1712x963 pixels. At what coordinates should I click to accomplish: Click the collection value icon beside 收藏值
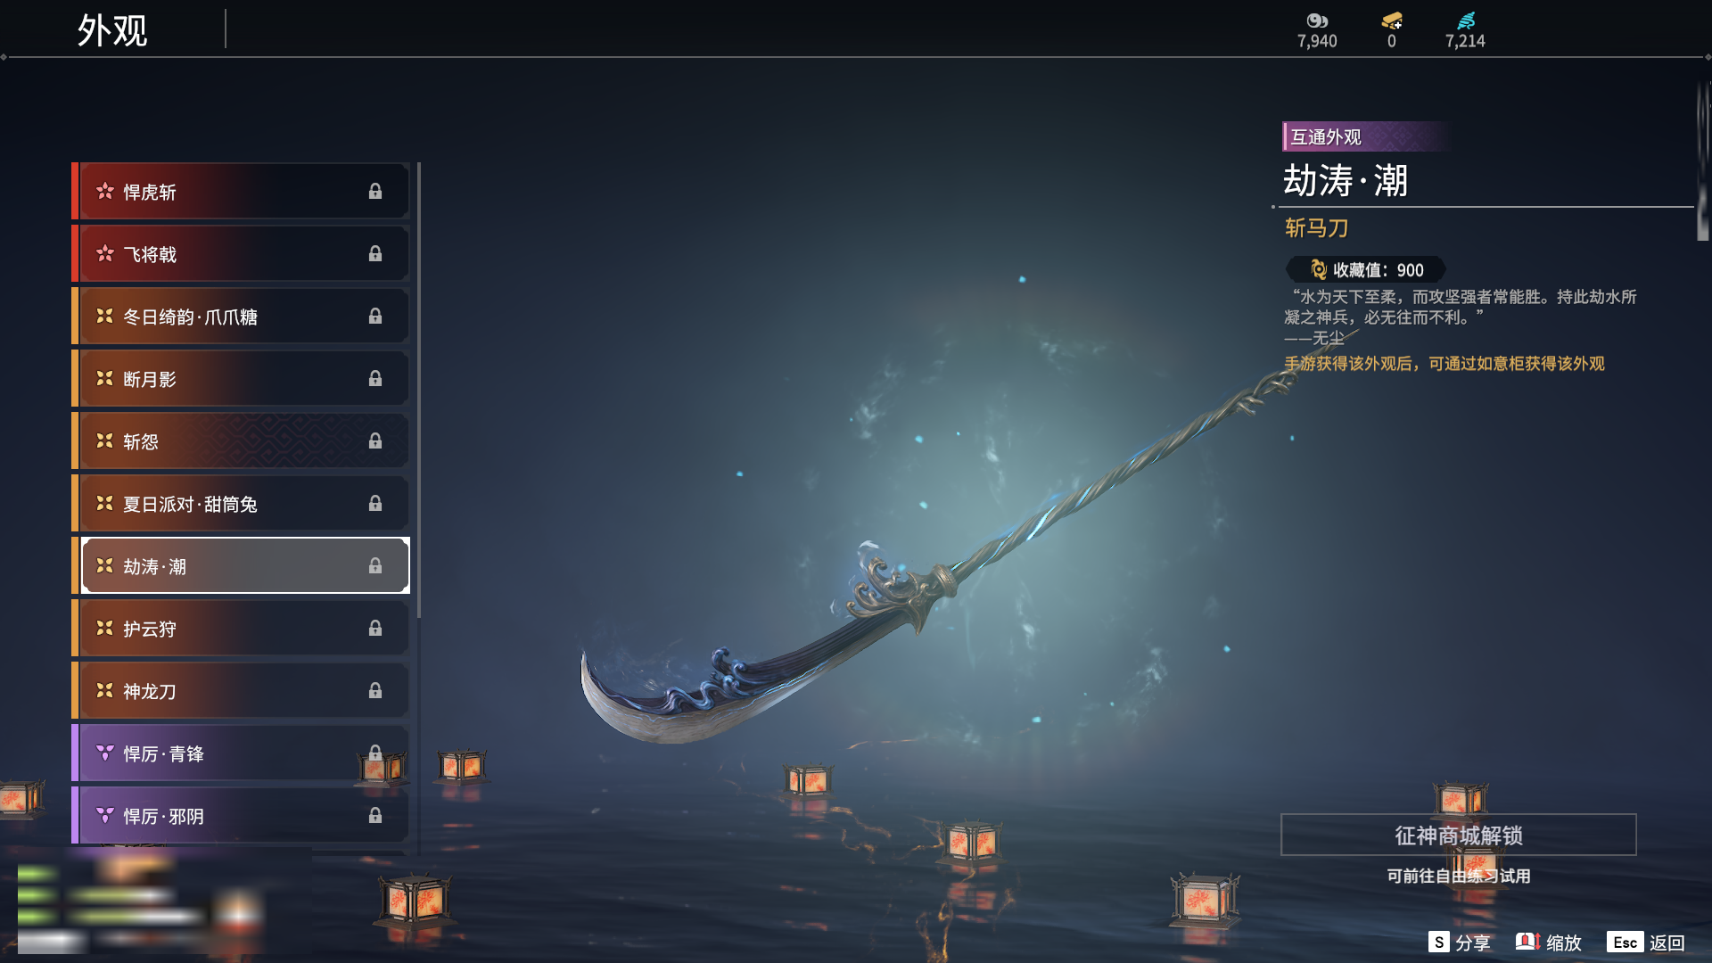pyautogui.click(x=1319, y=269)
